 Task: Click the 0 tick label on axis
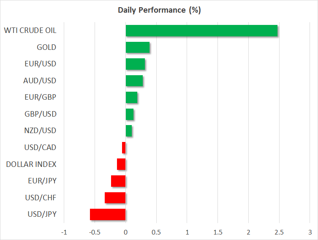click(x=125, y=232)
